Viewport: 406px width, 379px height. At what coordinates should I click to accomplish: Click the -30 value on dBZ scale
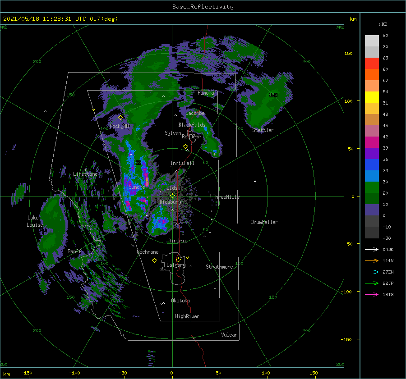(x=387, y=238)
